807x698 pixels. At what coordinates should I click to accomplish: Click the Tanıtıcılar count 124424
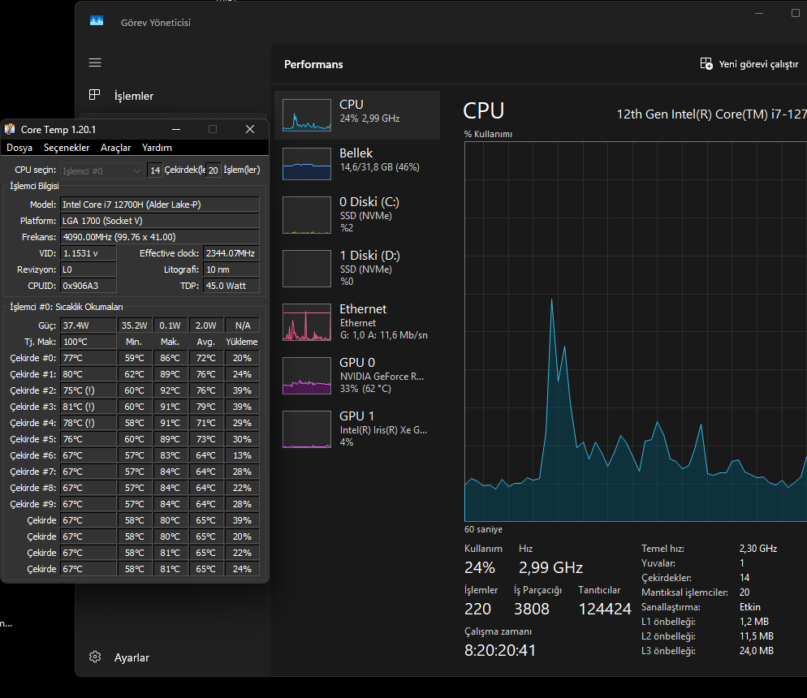605,609
